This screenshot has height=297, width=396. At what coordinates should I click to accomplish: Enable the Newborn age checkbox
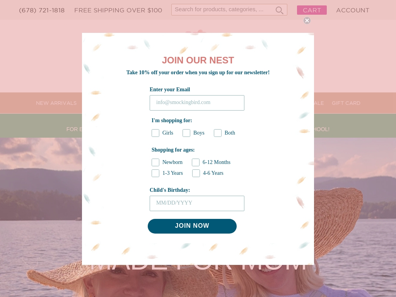pos(155,162)
